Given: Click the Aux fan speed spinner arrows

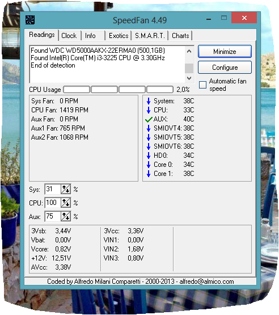Looking at the screenshot, I should (66, 217).
